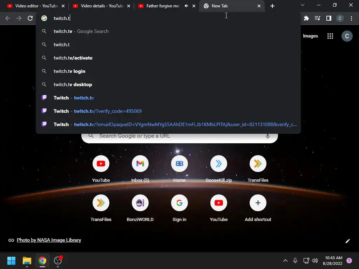Screen dimensions: 359x269
Task: Open Photo by NASA Image Library link
Action: (49, 240)
